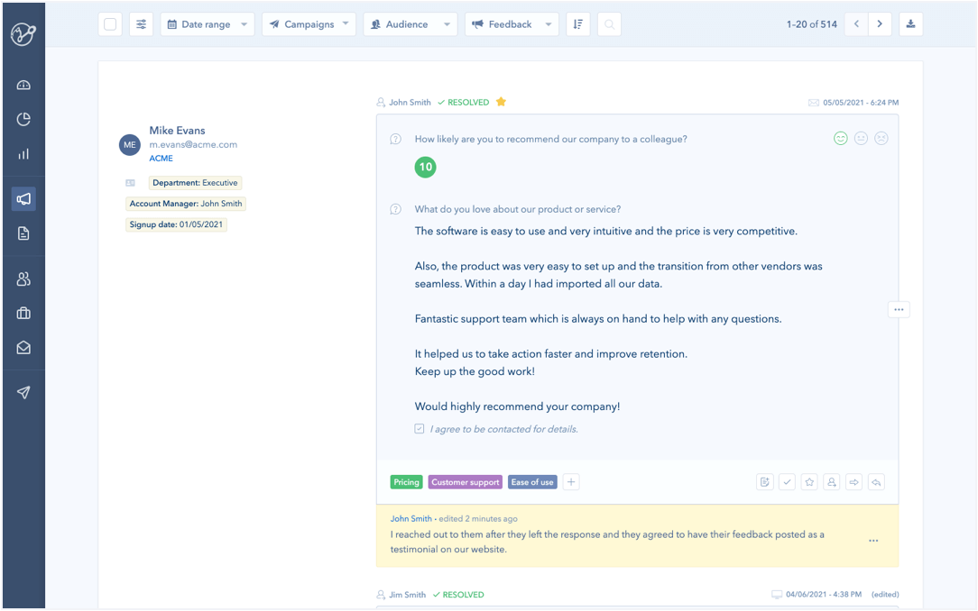Download responses with the export icon
This screenshot has width=978, height=611.
pos(910,24)
